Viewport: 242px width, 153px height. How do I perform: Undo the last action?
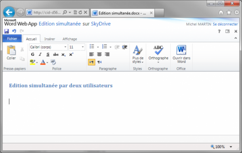point(14,31)
